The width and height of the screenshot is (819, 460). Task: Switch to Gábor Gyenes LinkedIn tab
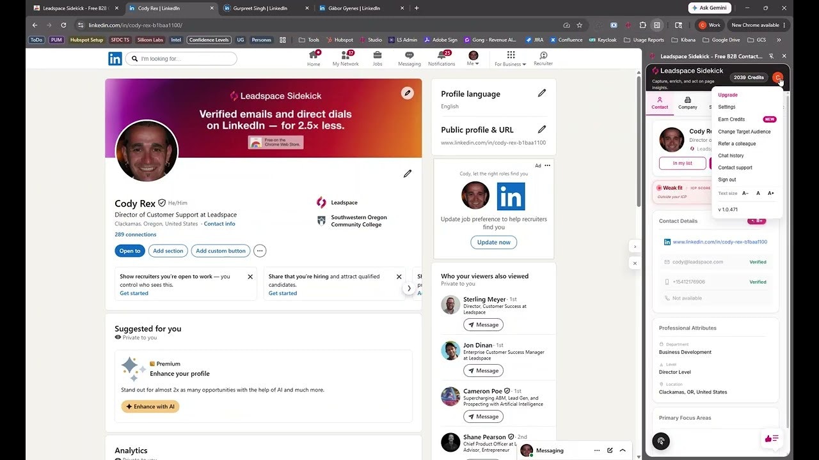[x=362, y=8]
